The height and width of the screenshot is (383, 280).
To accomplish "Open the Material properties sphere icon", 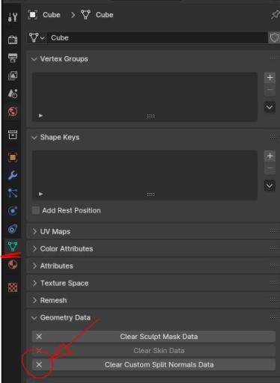I will coord(13,265).
